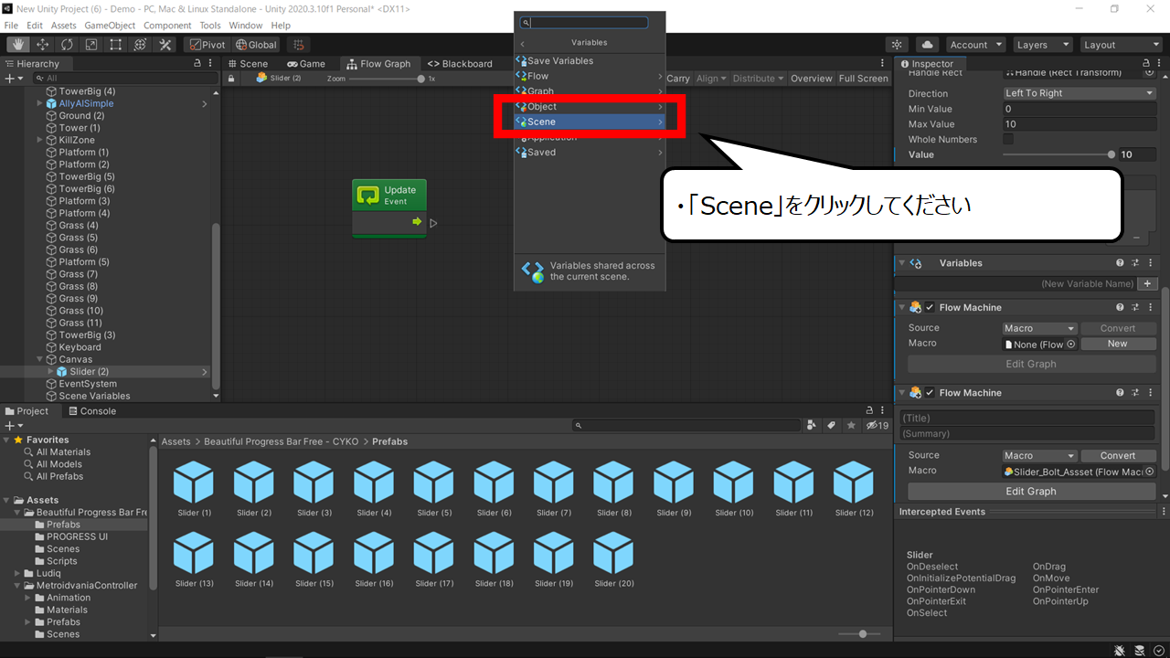Open first Flow Machine Source Macro dropdown
Image resolution: width=1170 pixels, height=658 pixels.
point(1039,328)
